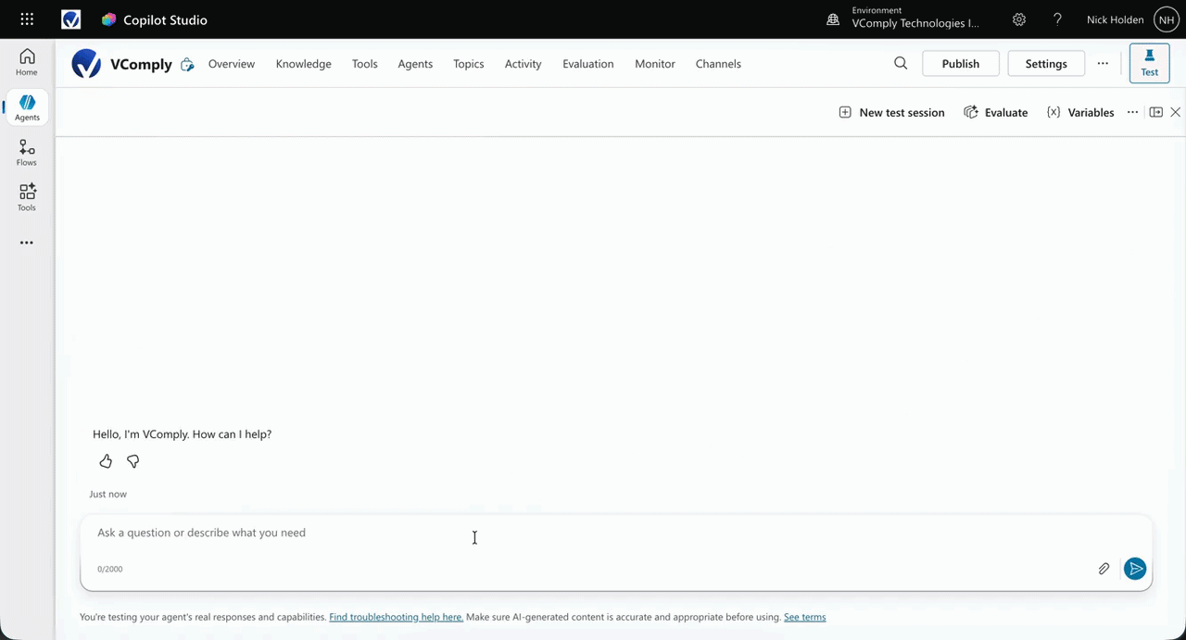
Task: Give thumbs up to greeting message
Action: tap(106, 461)
